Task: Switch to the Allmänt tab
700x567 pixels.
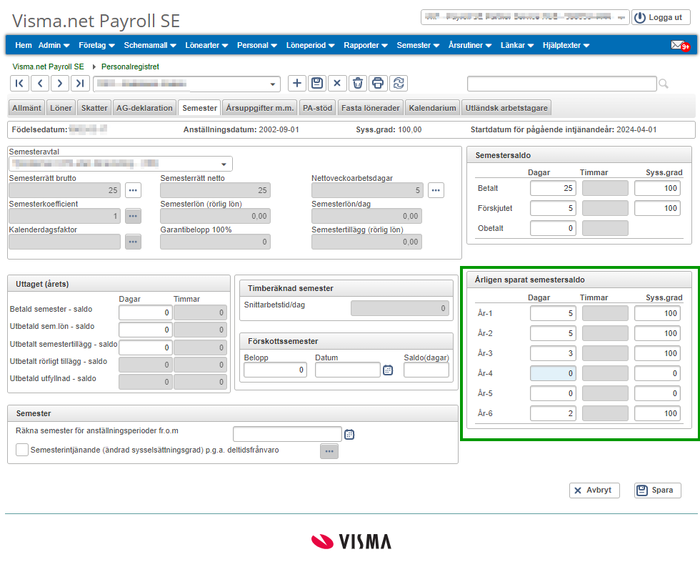Action: 26,108
